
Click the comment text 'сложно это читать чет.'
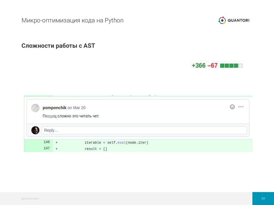pyautogui.click(x=78, y=116)
